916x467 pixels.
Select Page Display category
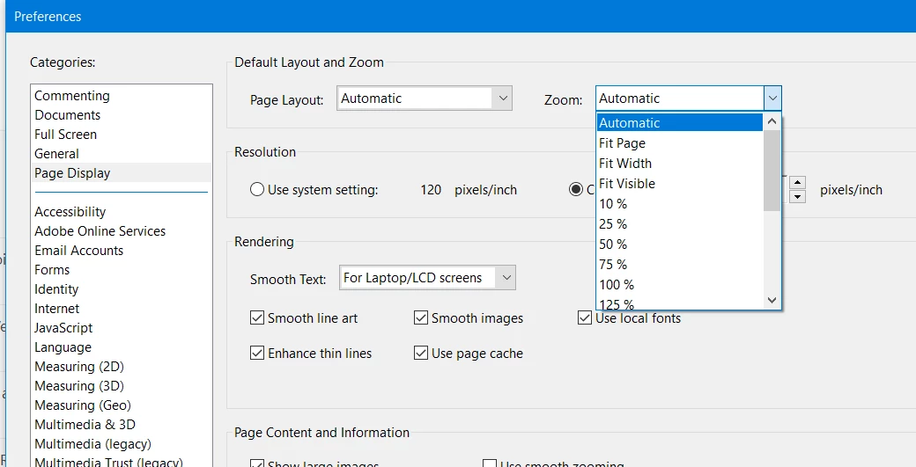pyautogui.click(x=72, y=172)
